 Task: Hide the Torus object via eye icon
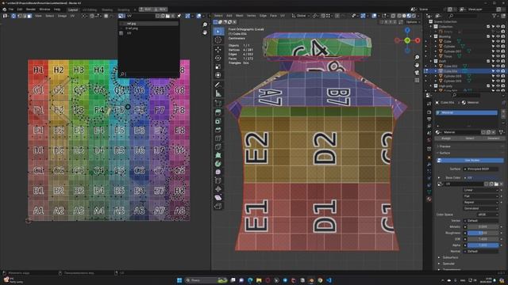(x=498, y=56)
